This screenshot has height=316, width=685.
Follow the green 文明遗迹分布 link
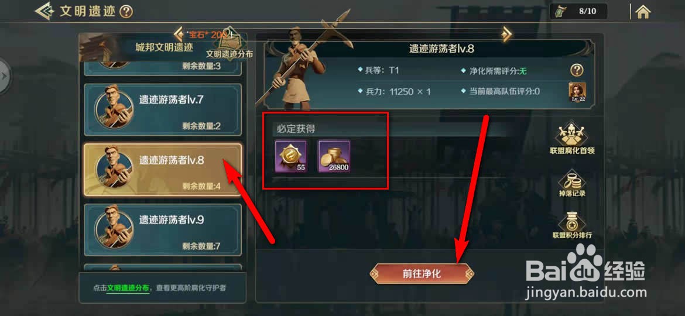click(128, 288)
